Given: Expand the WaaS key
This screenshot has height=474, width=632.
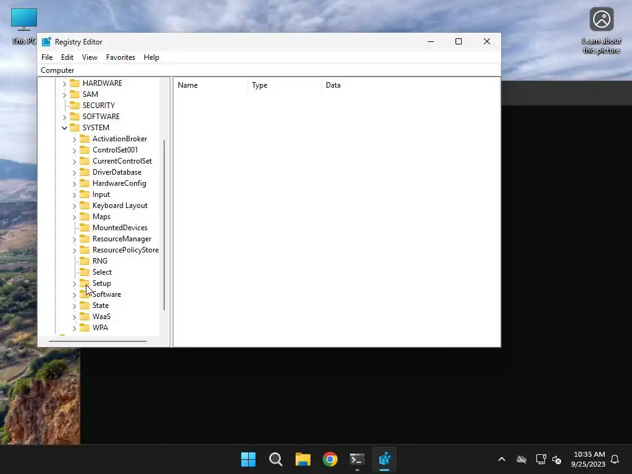Looking at the screenshot, I should click(x=74, y=317).
